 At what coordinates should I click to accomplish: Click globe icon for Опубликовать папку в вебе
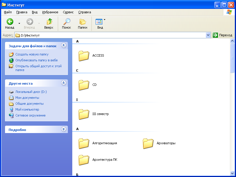[x=11, y=60]
